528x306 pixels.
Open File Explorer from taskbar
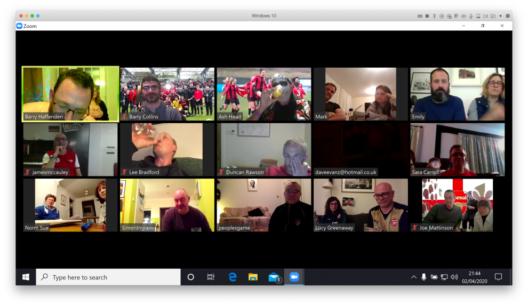[x=253, y=277]
